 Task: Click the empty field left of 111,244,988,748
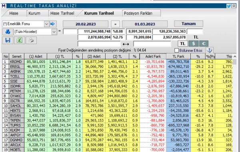pyautogui.click(x=70, y=31)
